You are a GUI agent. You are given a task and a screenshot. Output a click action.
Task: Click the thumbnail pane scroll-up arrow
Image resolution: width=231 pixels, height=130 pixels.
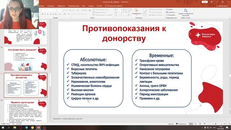(x=51, y=20)
